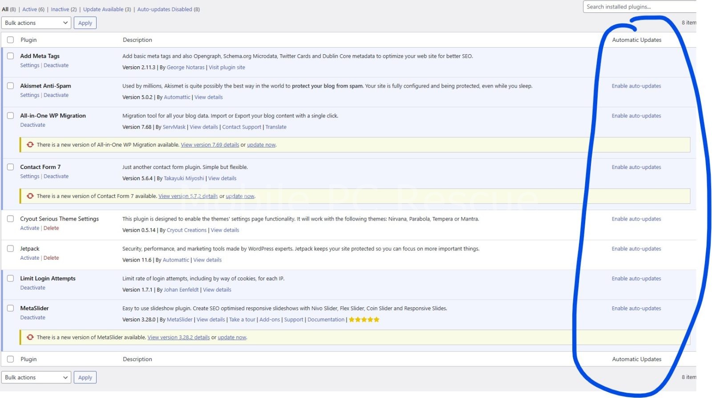Screen dimensions: 712x398
Task: Open the top Bulk actions dropdown
Action: pyautogui.click(x=36, y=23)
